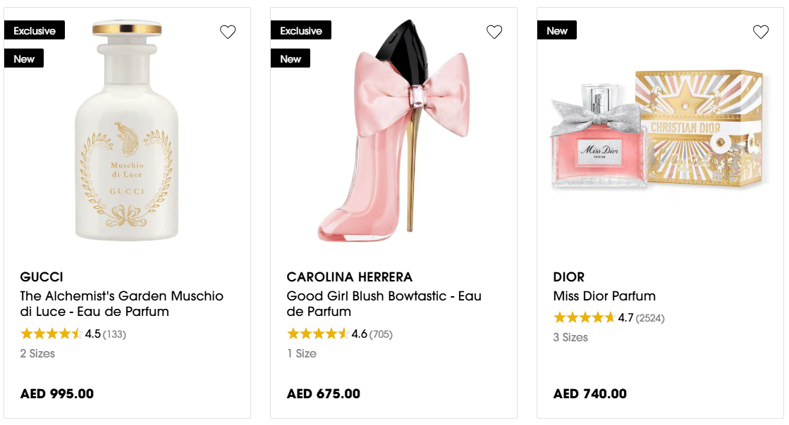The height and width of the screenshot is (425, 789).
Task: View the 4.6 star rating with 705 reviews
Action: pos(339,334)
